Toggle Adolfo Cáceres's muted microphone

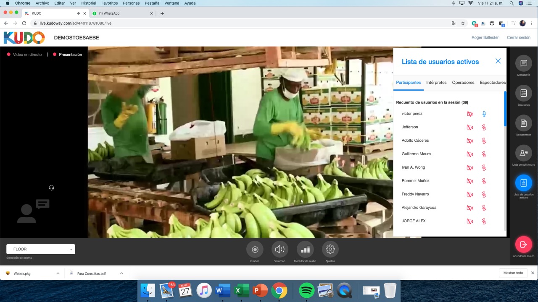click(484, 141)
